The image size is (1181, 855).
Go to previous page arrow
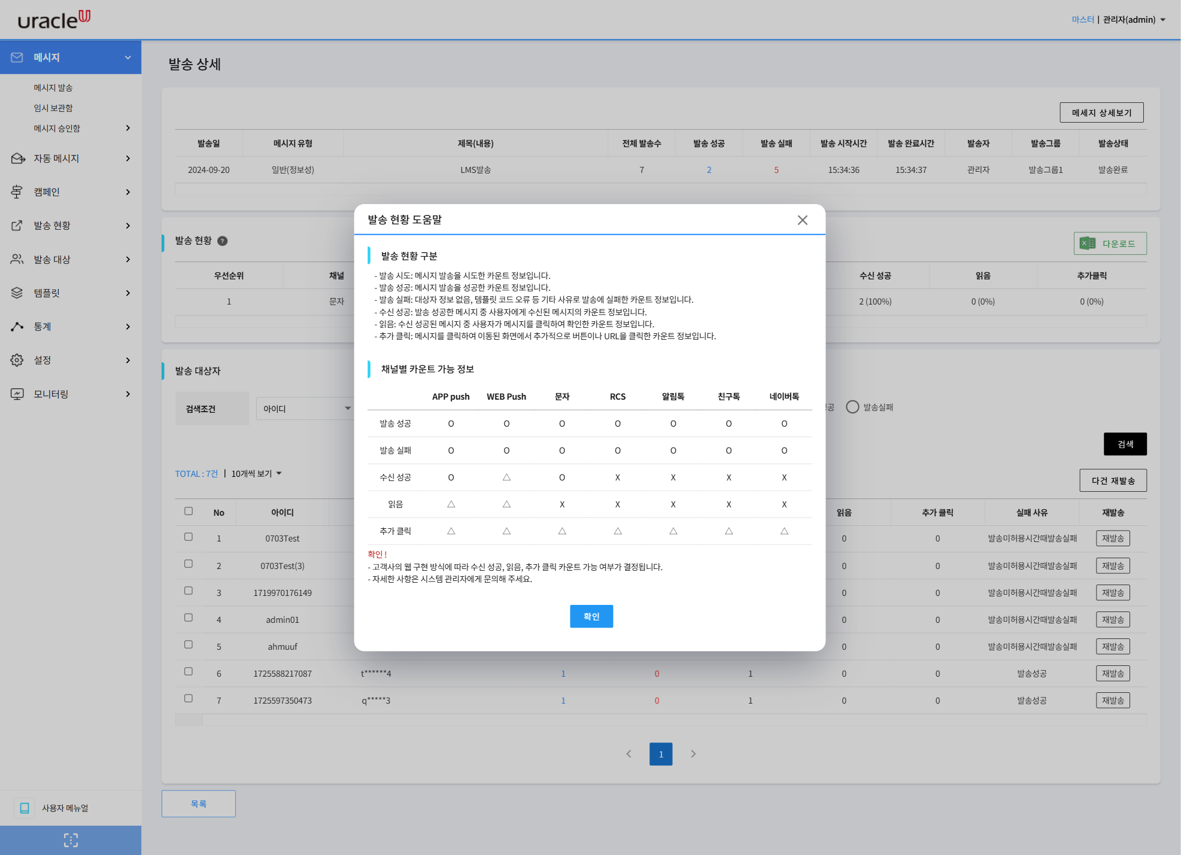tap(629, 754)
